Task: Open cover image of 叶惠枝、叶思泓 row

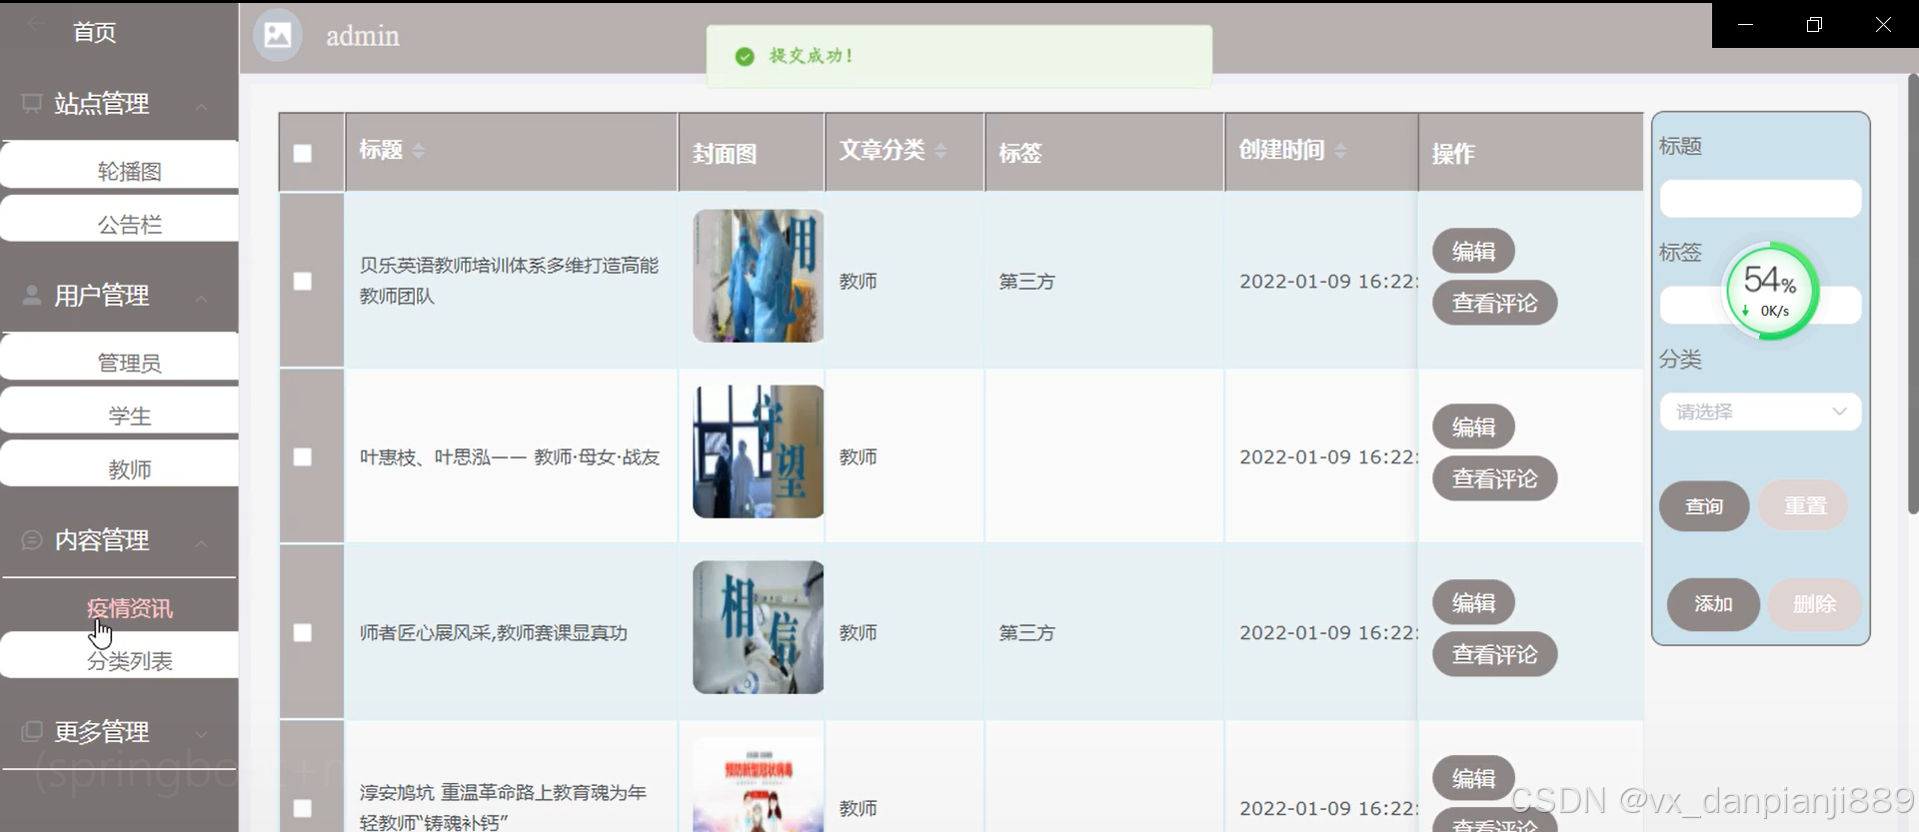Action: 759,451
